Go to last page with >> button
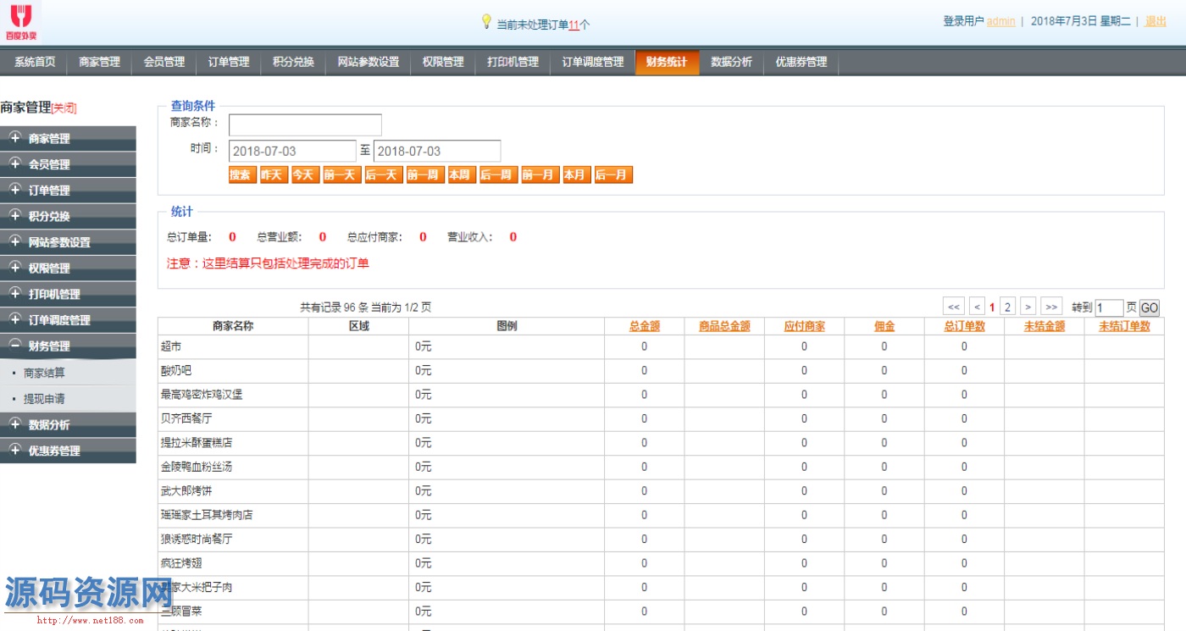The image size is (1186, 631). [1051, 307]
